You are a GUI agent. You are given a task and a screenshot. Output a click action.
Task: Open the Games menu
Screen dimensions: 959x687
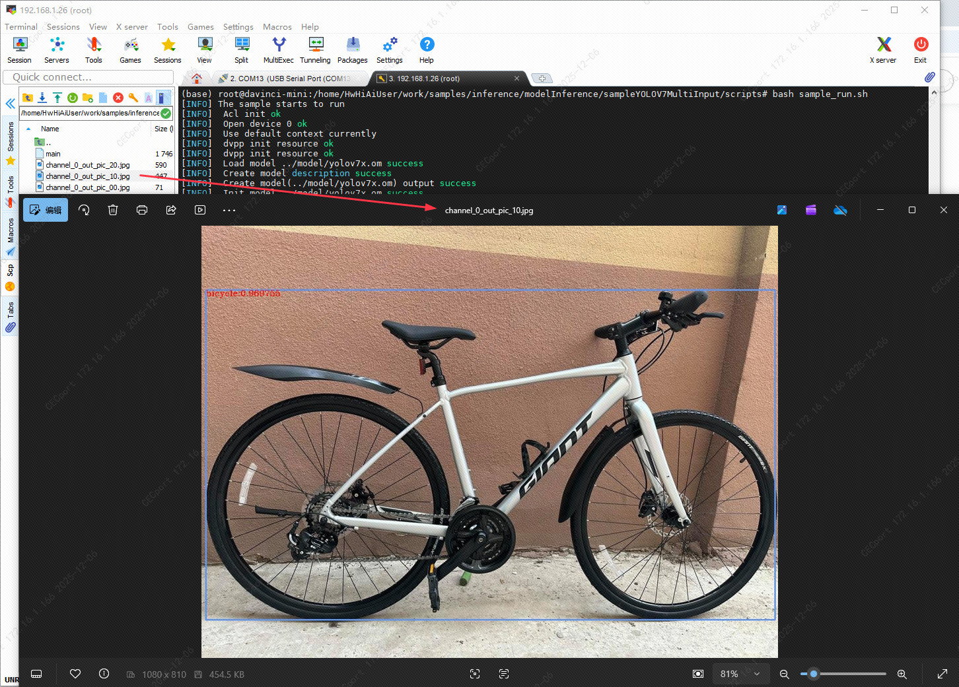pyautogui.click(x=201, y=27)
